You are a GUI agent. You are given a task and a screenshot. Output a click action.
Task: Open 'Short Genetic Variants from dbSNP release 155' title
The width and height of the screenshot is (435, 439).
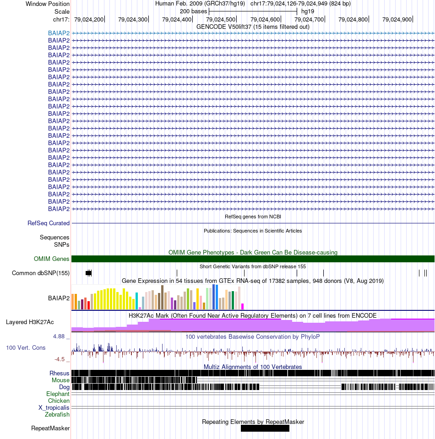[253, 266]
